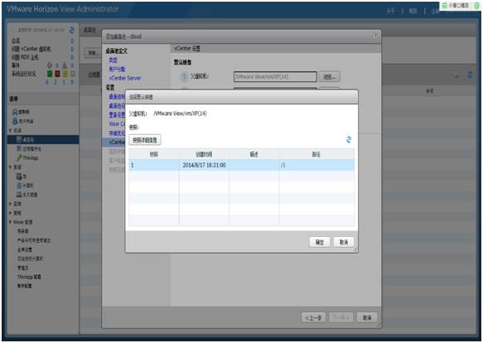Sort by the 路径 column header
The height and width of the screenshot is (343, 483).
click(316, 154)
